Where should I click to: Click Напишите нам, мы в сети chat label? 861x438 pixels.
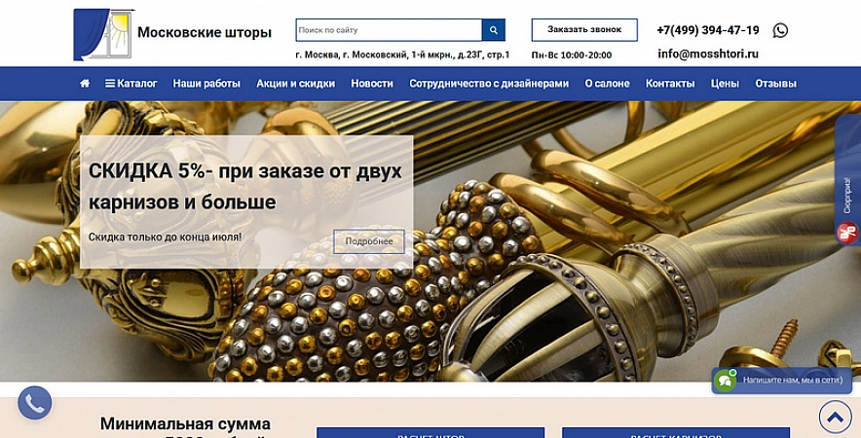click(793, 380)
